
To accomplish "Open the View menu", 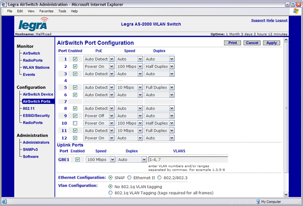I will (31, 11).
